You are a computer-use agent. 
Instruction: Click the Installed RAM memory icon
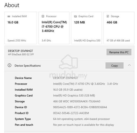click(9, 16)
